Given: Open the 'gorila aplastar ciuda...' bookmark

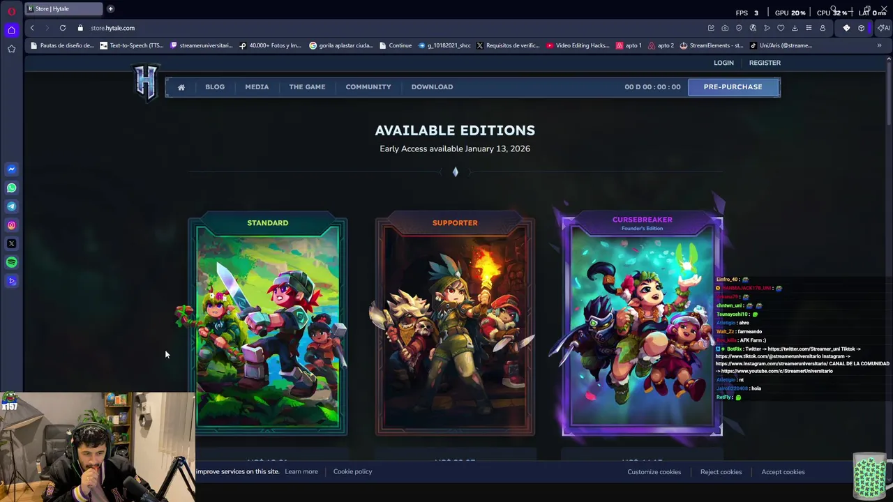Looking at the screenshot, I should click(341, 45).
